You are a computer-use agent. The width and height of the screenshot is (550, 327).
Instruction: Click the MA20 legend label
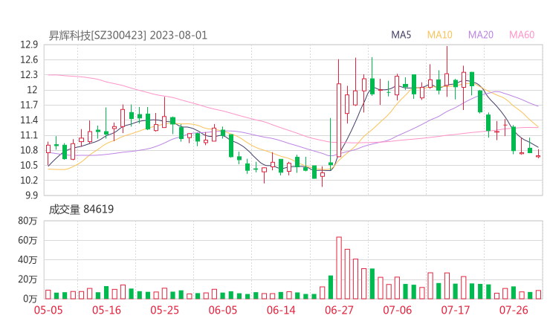pyautogui.click(x=481, y=35)
